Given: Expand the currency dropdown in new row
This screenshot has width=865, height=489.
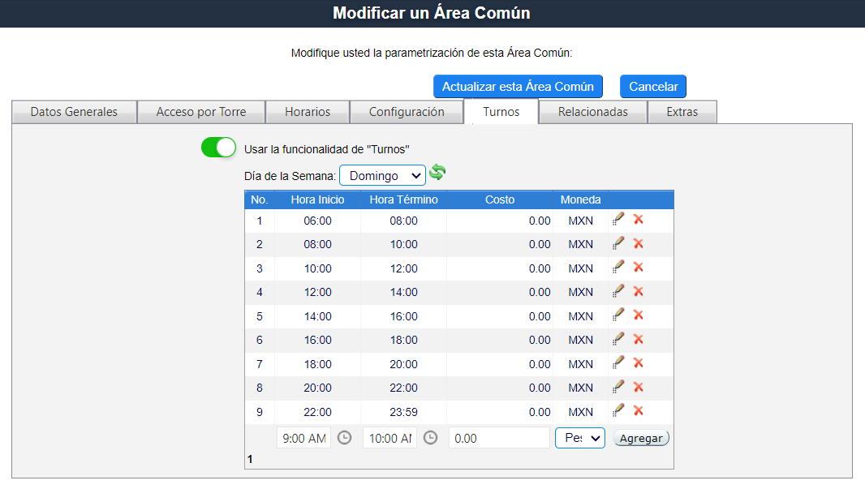Looking at the screenshot, I should tap(579, 438).
